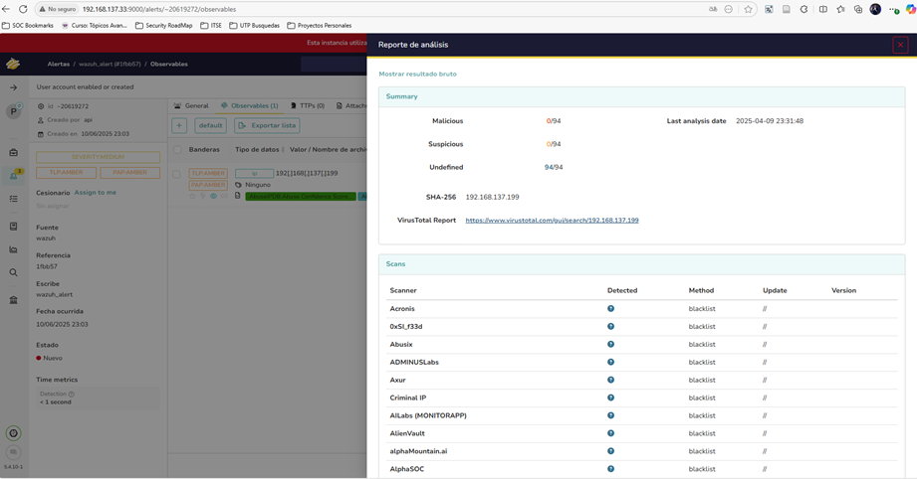This screenshot has height=479, width=917.
Task: Click the SEVERITY:MEDIUM badge
Action: [x=98, y=158]
